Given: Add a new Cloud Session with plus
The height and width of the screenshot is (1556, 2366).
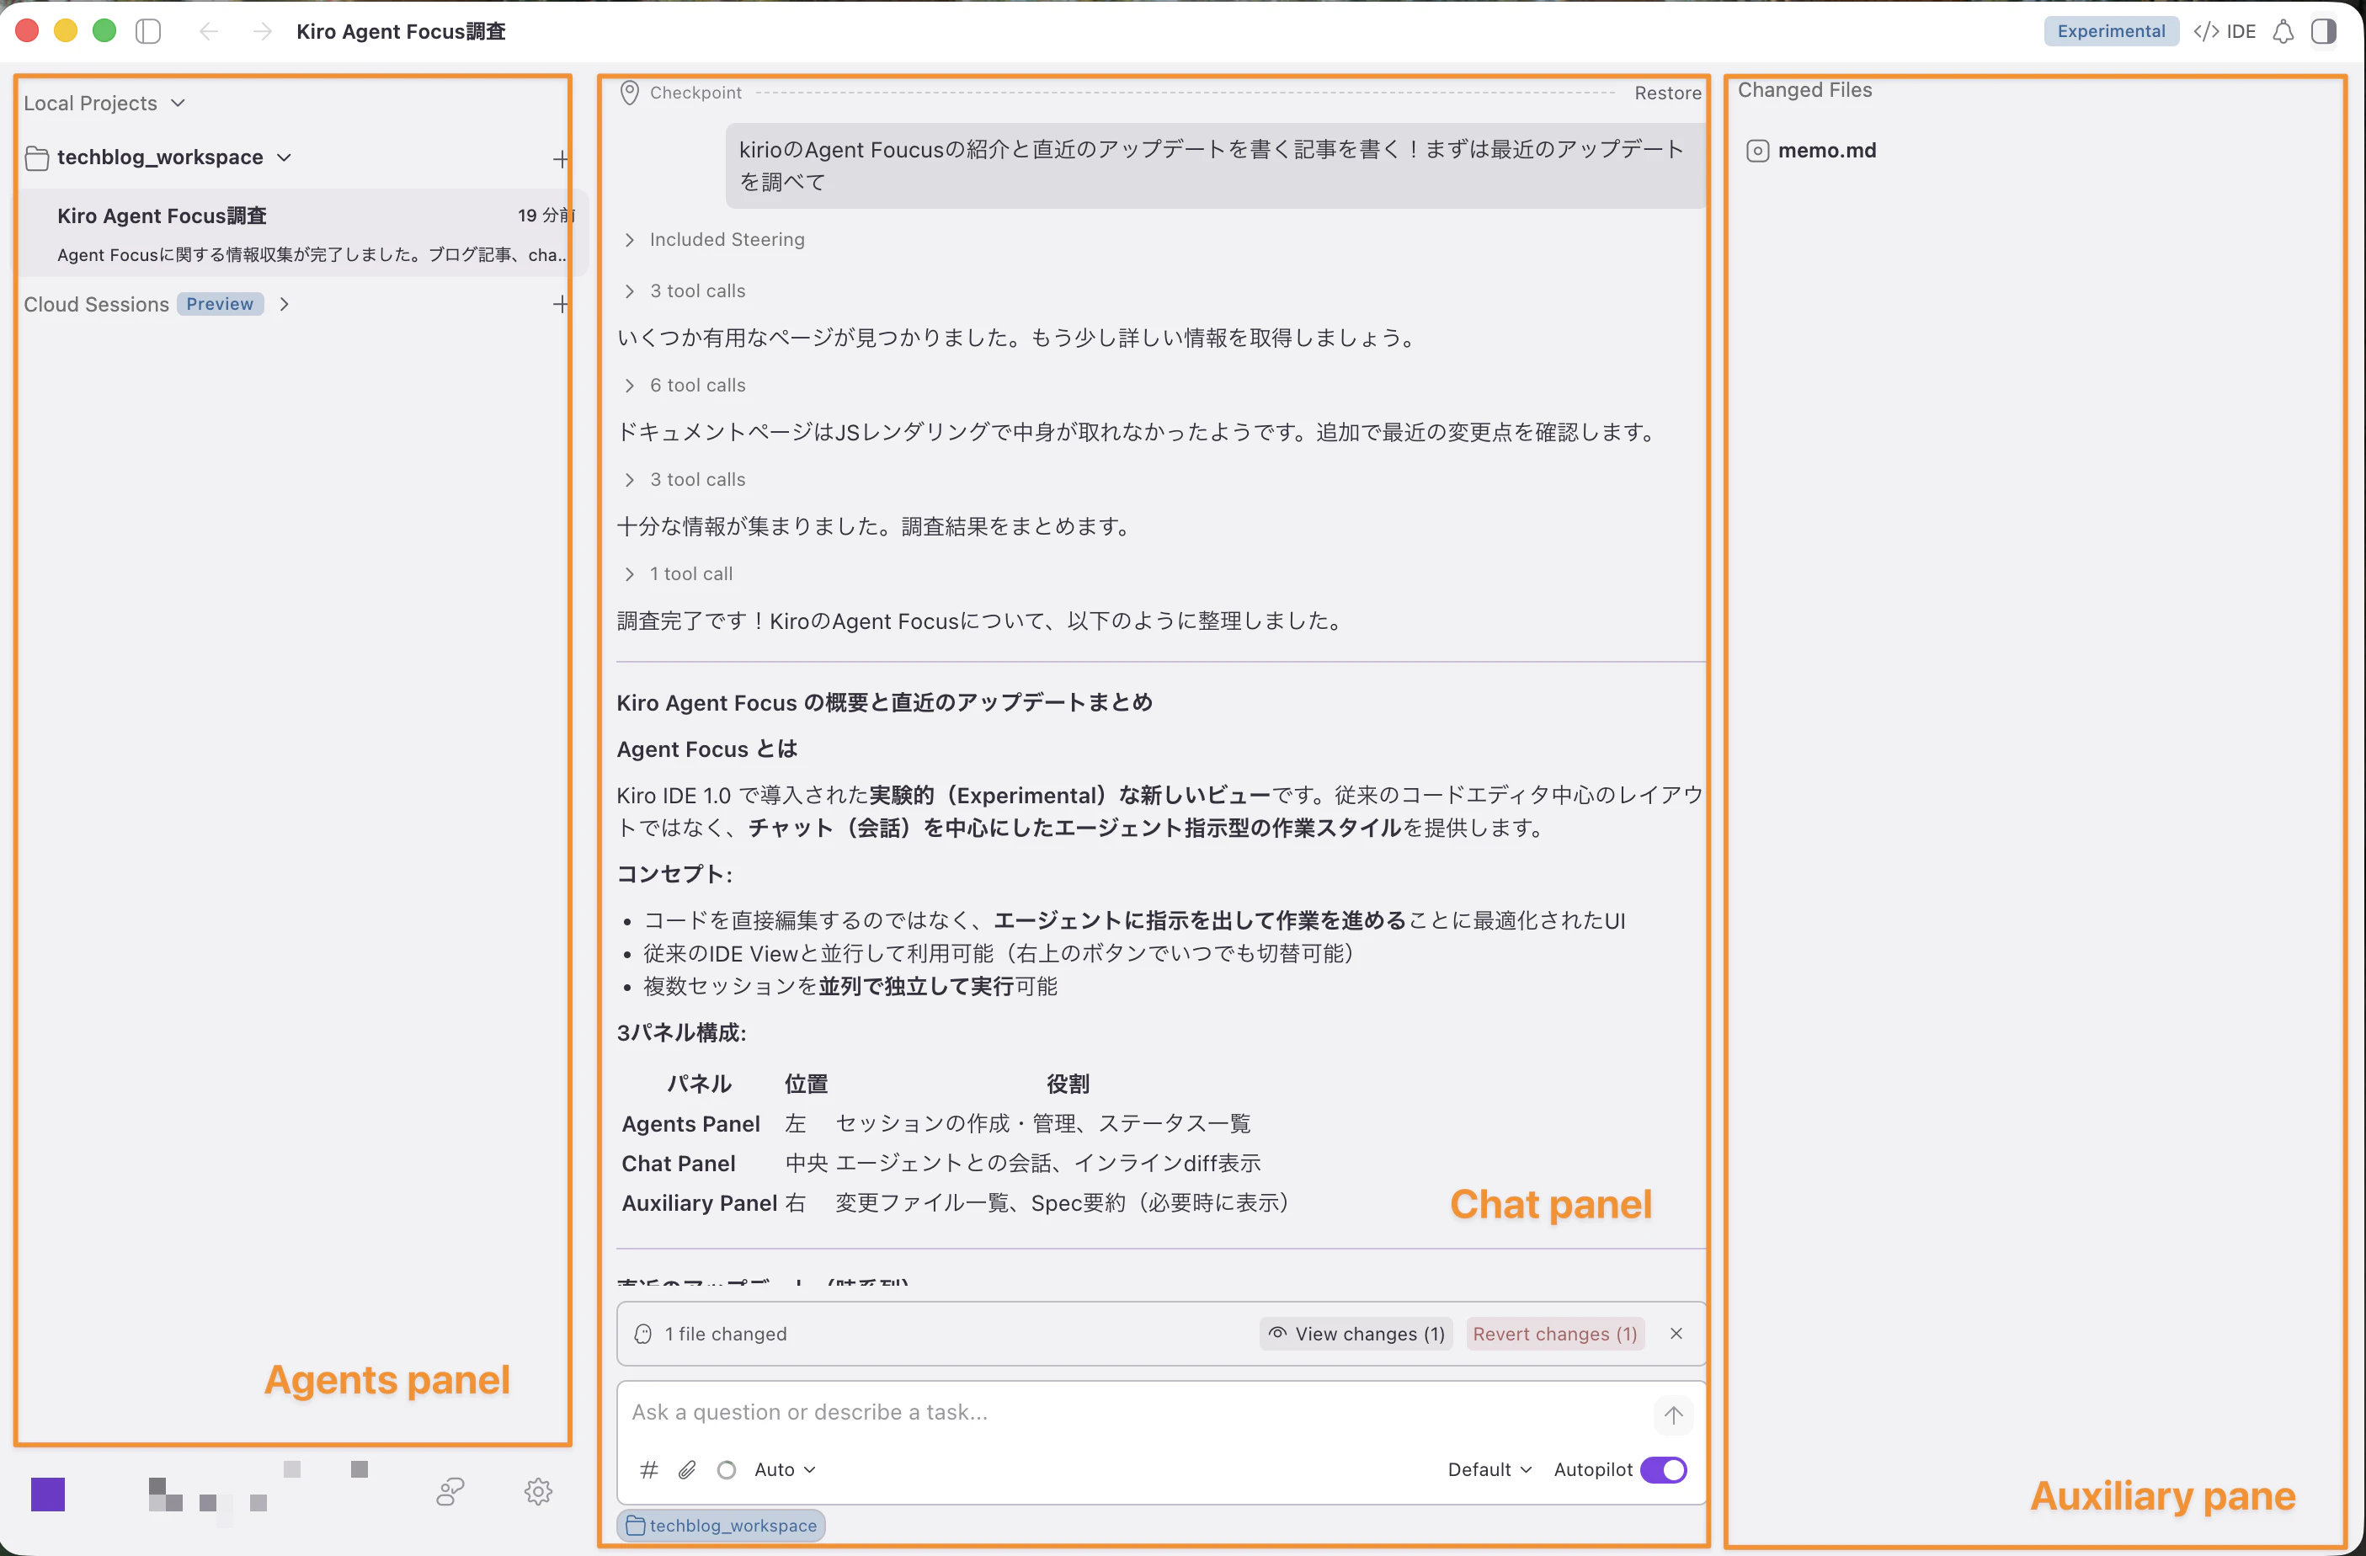Looking at the screenshot, I should 562,304.
